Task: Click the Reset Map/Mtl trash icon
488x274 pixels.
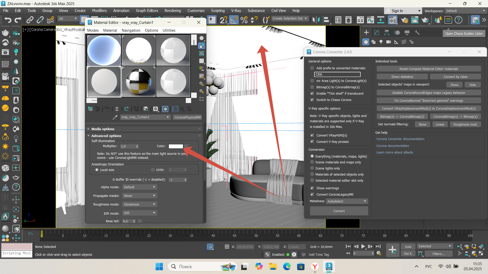Action: coord(117,109)
